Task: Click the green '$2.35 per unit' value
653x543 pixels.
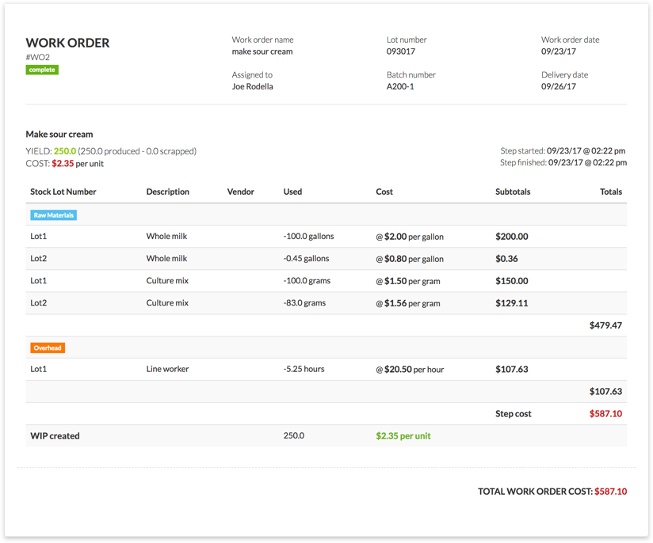Action: coord(403,436)
